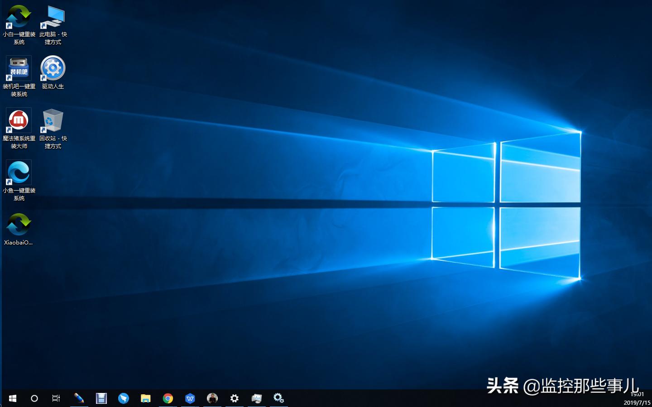
Task: Launch DingTalk from the taskbar
Action: pos(124,398)
